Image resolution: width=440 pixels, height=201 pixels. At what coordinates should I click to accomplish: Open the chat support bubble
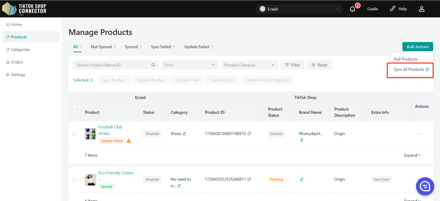pos(425,186)
